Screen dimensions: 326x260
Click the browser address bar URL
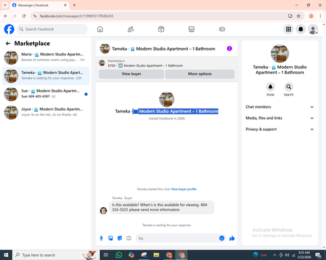pyautogui.click(x=76, y=16)
